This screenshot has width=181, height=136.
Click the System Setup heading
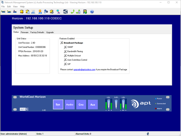tap(23, 27)
